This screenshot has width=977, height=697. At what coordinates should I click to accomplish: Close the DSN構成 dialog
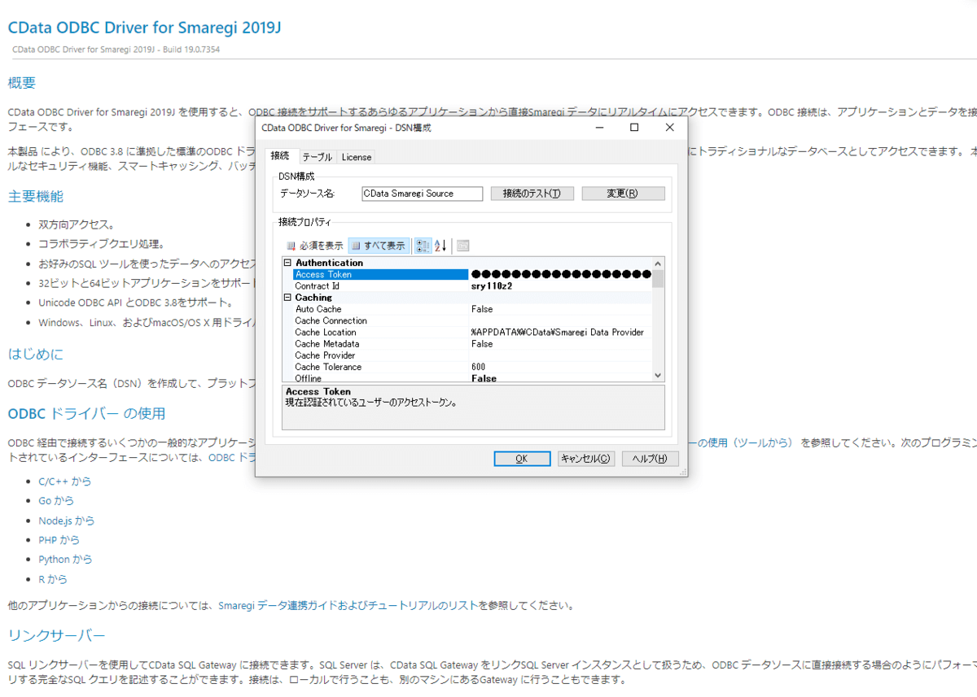669,128
